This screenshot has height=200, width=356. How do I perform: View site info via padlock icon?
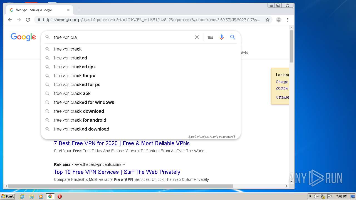[x=39, y=20]
